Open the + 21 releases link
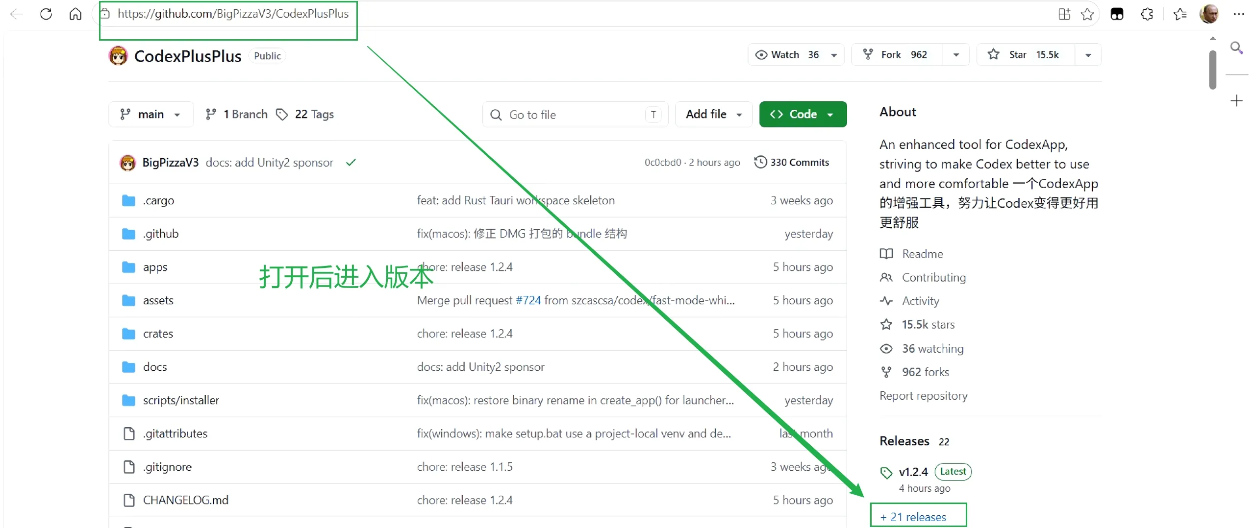 click(x=913, y=517)
